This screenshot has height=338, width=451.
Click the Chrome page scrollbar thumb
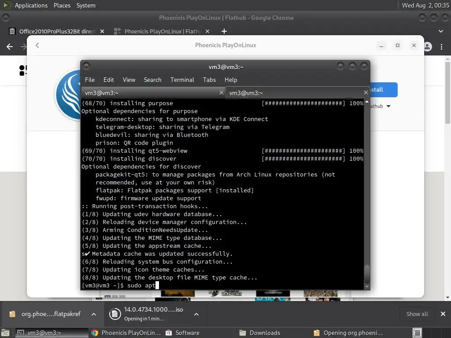tap(447, 92)
